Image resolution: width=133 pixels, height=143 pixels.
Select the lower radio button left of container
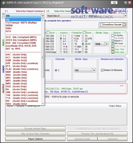[3, 17]
